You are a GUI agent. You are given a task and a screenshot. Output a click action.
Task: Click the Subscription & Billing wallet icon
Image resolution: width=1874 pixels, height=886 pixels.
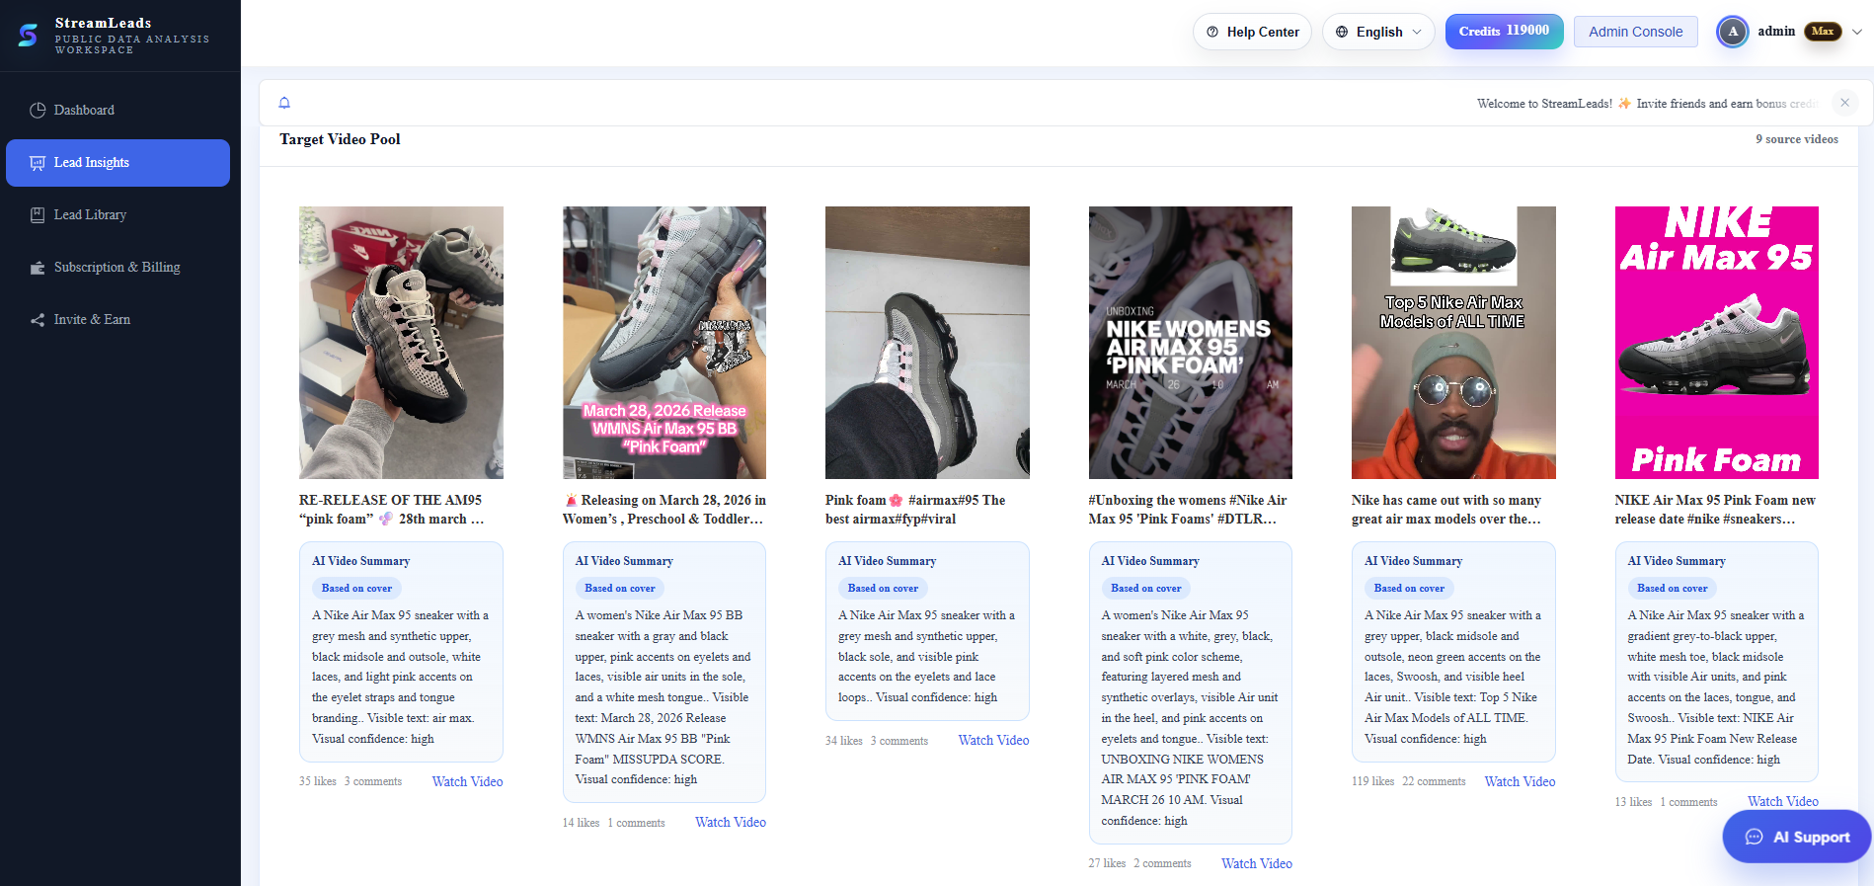pyautogui.click(x=38, y=267)
